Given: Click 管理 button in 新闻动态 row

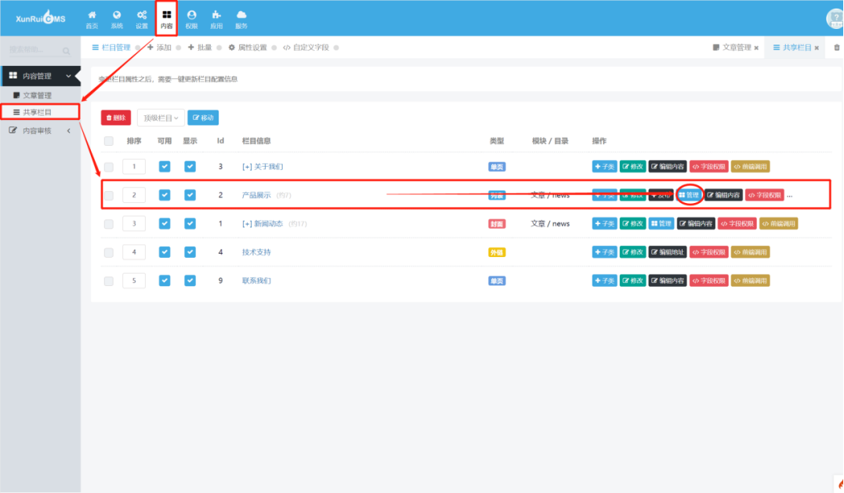Looking at the screenshot, I should tap(661, 223).
